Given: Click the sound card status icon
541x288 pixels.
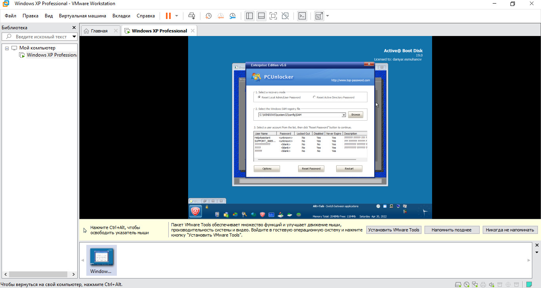Looking at the screenshot, I should click(491, 284).
